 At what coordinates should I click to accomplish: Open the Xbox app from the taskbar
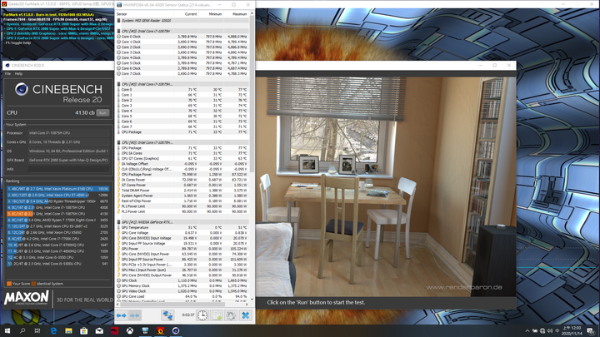point(130,331)
